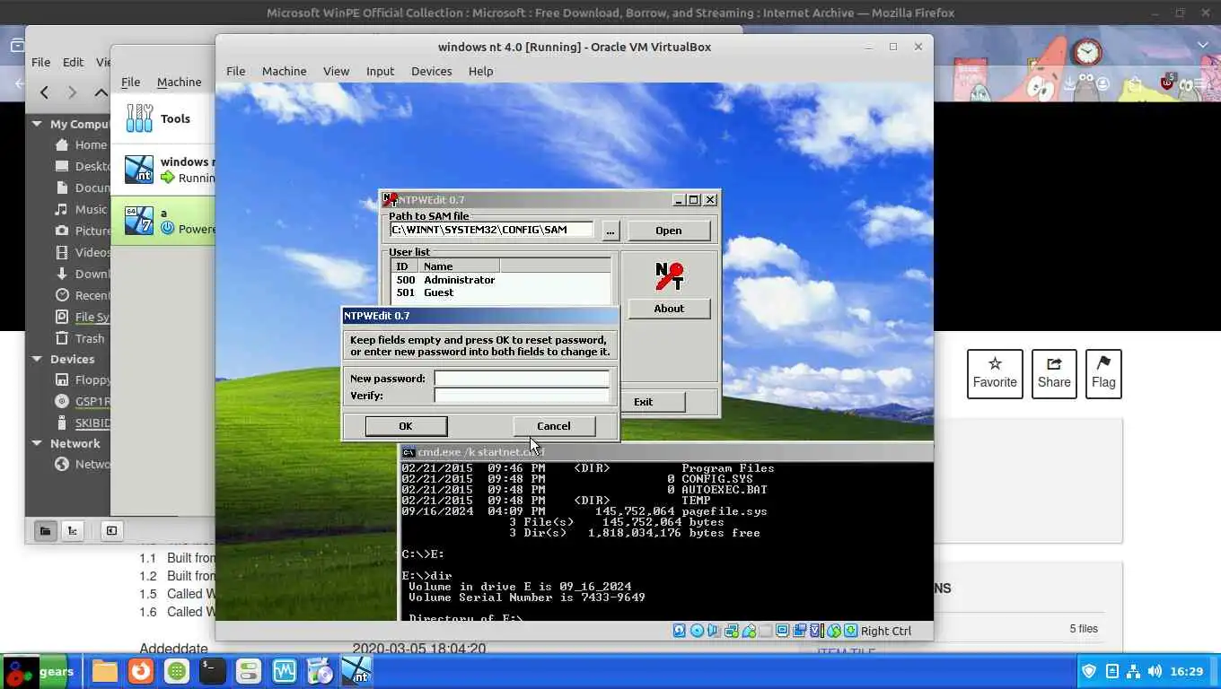Open the uBlock Origin extension icon
This screenshot has width=1221, height=689.
tap(1166, 83)
